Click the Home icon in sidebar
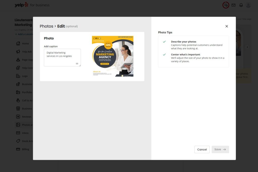Screen dimensions: 258x172 pyautogui.click(x=18, y=43)
